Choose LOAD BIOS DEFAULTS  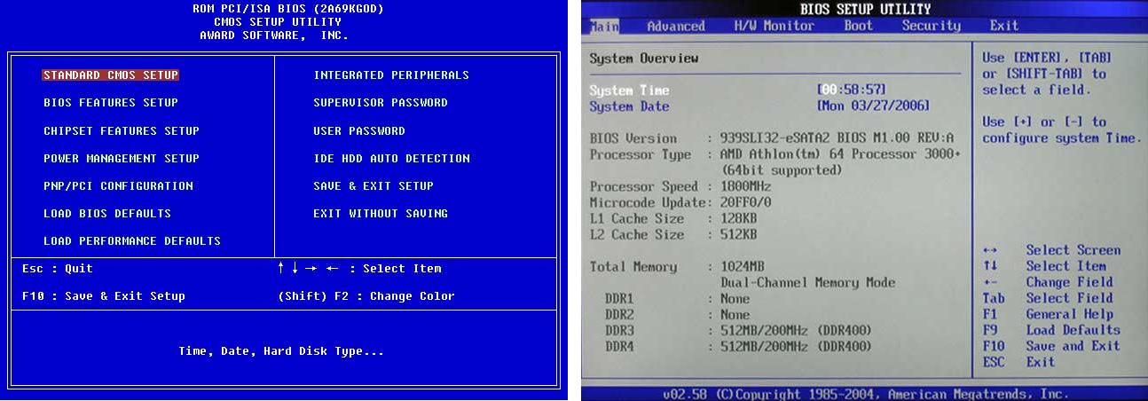click(107, 214)
